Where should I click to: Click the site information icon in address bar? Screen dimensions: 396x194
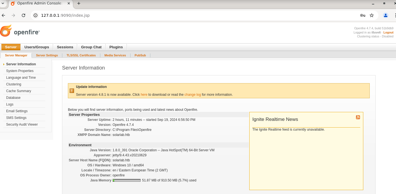pos(35,15)
